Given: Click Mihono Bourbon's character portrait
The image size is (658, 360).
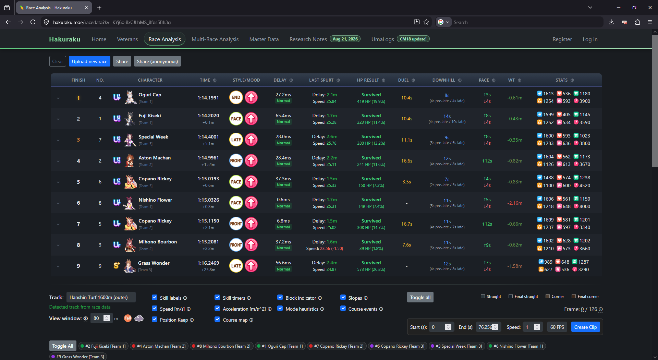Looking at the screenshot, I should [130, 245].
